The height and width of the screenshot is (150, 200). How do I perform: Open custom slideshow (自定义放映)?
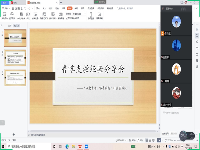(21, 15)
